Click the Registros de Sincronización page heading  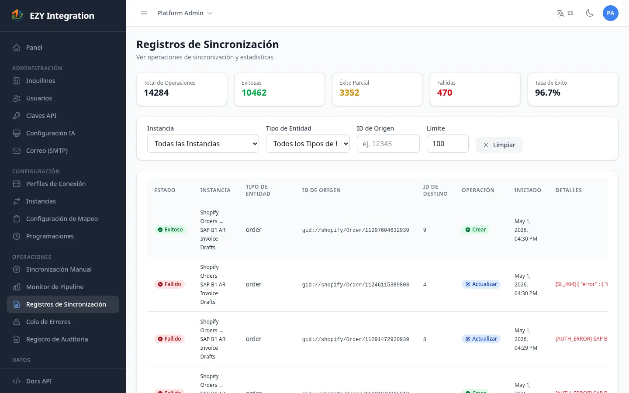pos(207,45)
